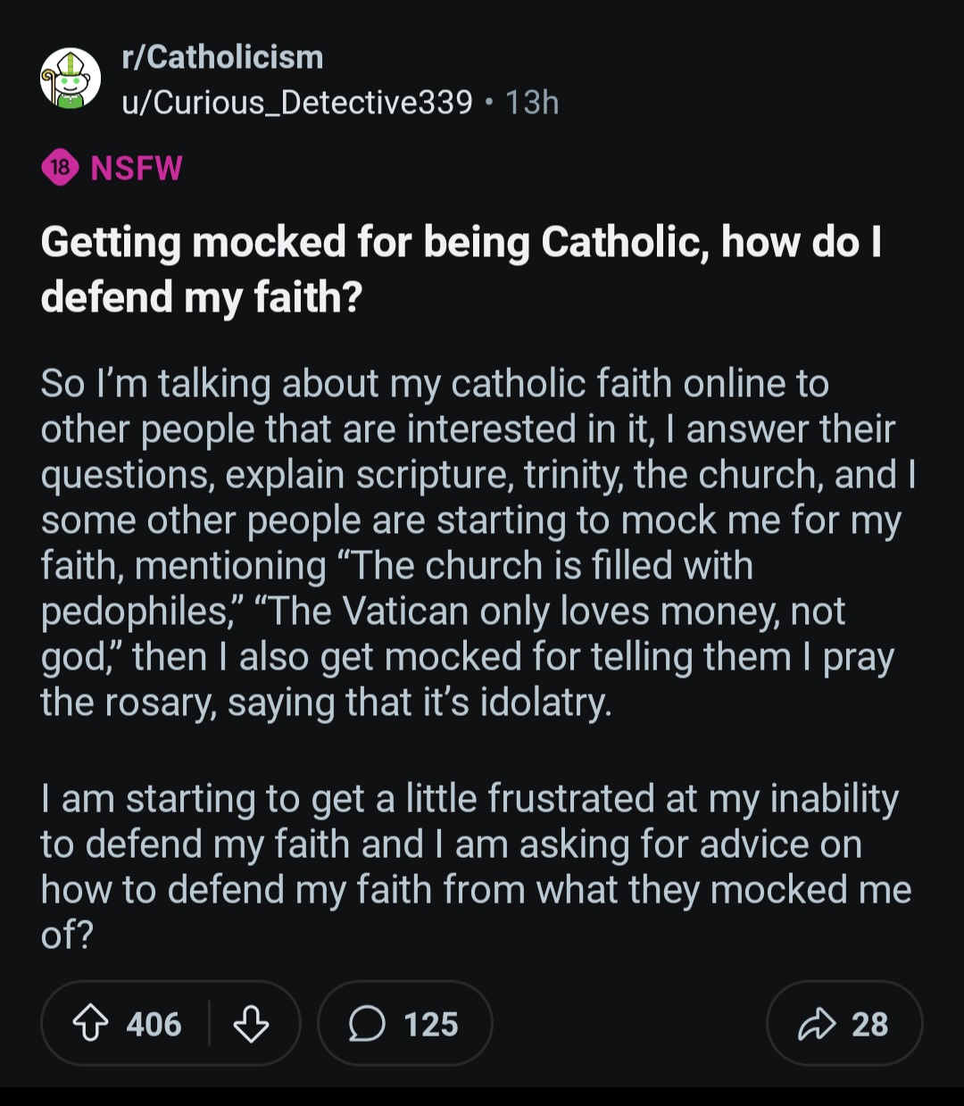The image size is (964, 1106).
Task: Click the 406 upvote count
Action: coord(154,1024)
